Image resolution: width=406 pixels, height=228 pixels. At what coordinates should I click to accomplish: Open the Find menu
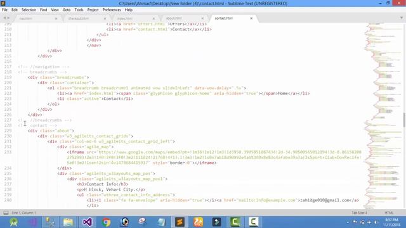point(44,10)
